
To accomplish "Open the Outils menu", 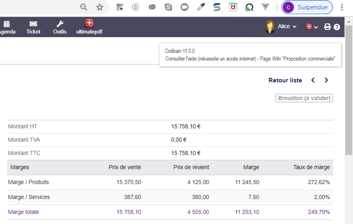I will click(60, 27).
